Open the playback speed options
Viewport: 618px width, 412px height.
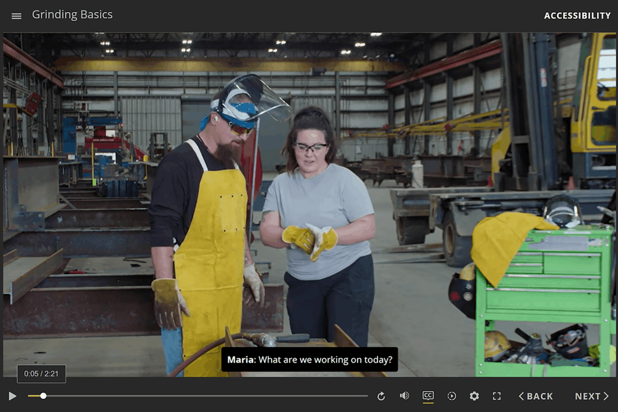(452, 396)
